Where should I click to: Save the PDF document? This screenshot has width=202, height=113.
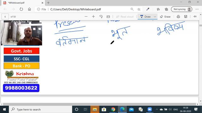186,17
